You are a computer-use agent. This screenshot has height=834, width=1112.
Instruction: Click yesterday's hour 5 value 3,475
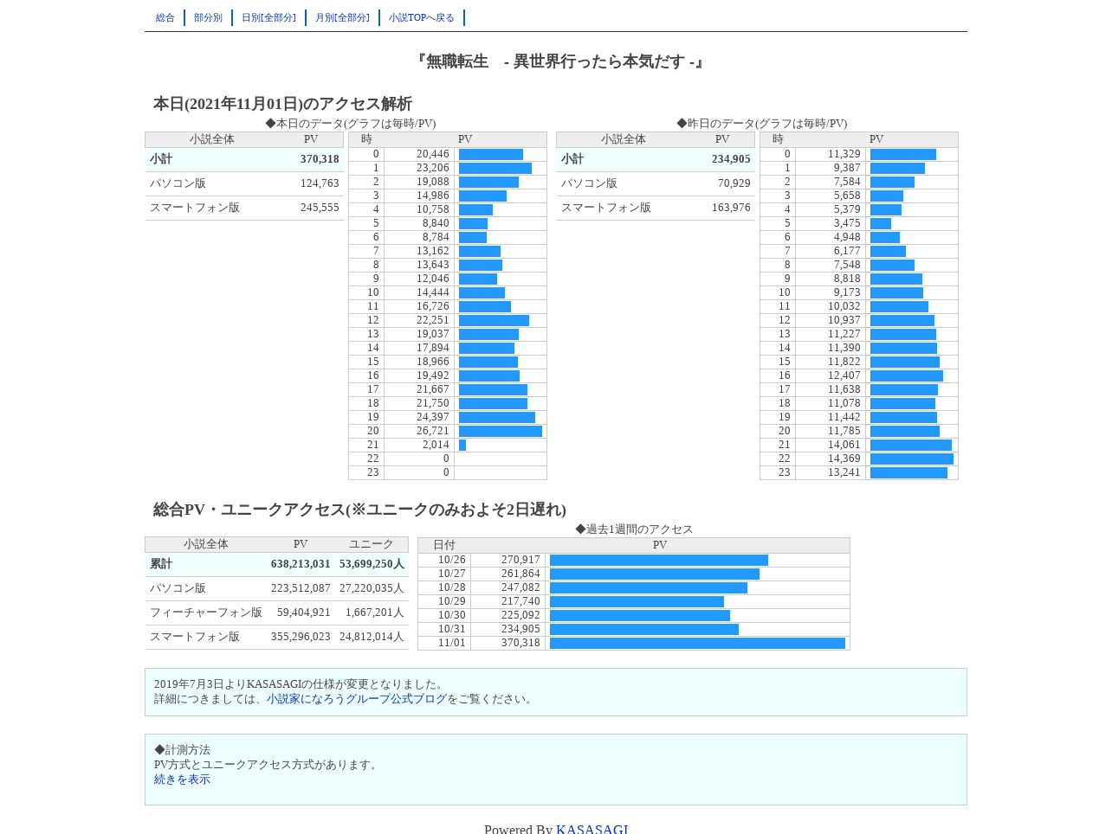point(847,223)
